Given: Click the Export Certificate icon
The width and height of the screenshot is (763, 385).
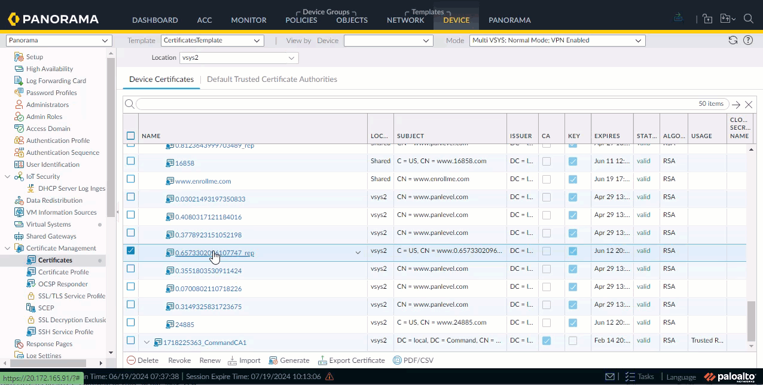Looking at the screenshot, I should (x=322, y=360).
